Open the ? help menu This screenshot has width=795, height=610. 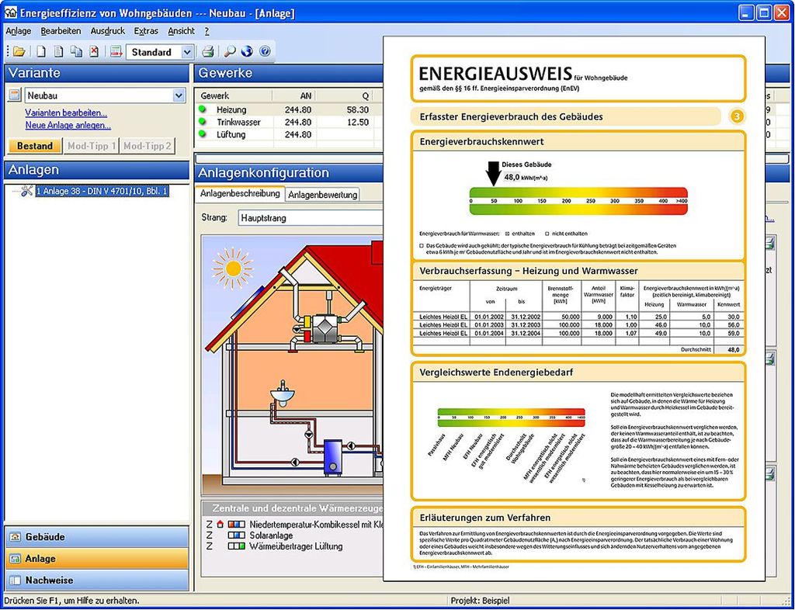[x=207, y=31]
